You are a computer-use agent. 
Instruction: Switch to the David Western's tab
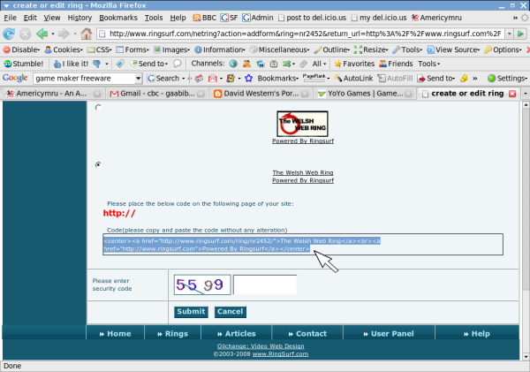point(261,94)
